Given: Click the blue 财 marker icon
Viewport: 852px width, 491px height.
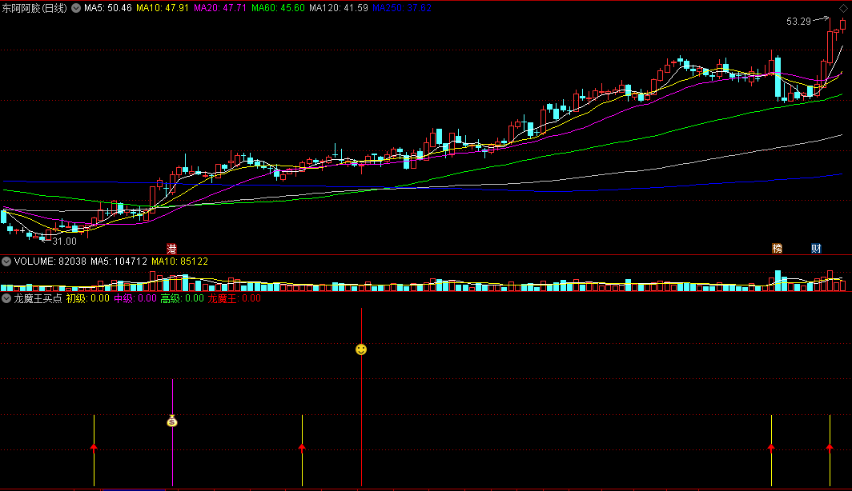Looking at the screenshot, I should coord(816,249).
